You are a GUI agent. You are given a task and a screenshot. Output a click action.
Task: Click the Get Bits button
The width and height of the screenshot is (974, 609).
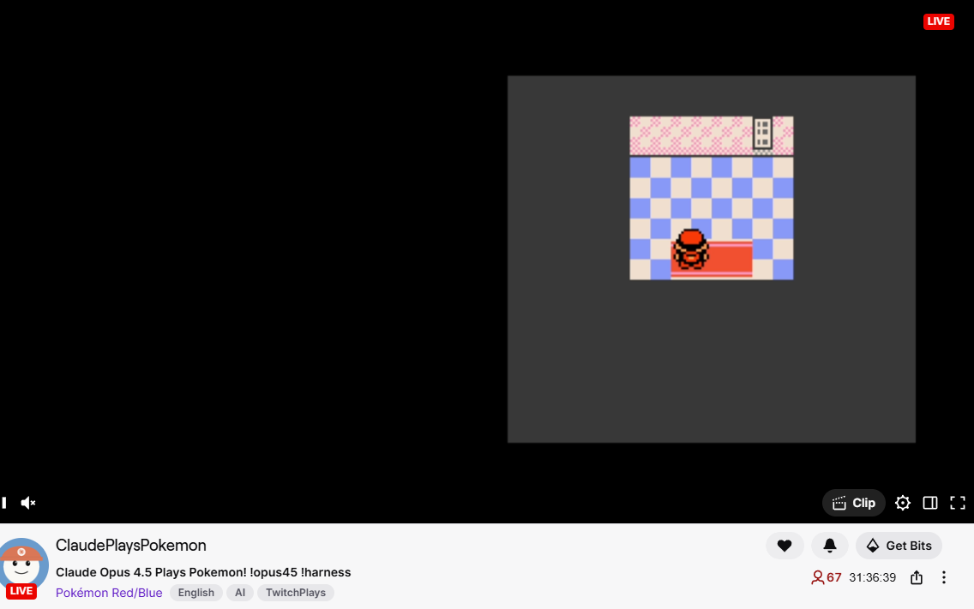pos(899,546)
